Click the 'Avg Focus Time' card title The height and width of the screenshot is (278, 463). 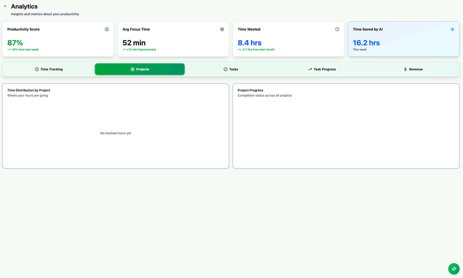(136, 29)
